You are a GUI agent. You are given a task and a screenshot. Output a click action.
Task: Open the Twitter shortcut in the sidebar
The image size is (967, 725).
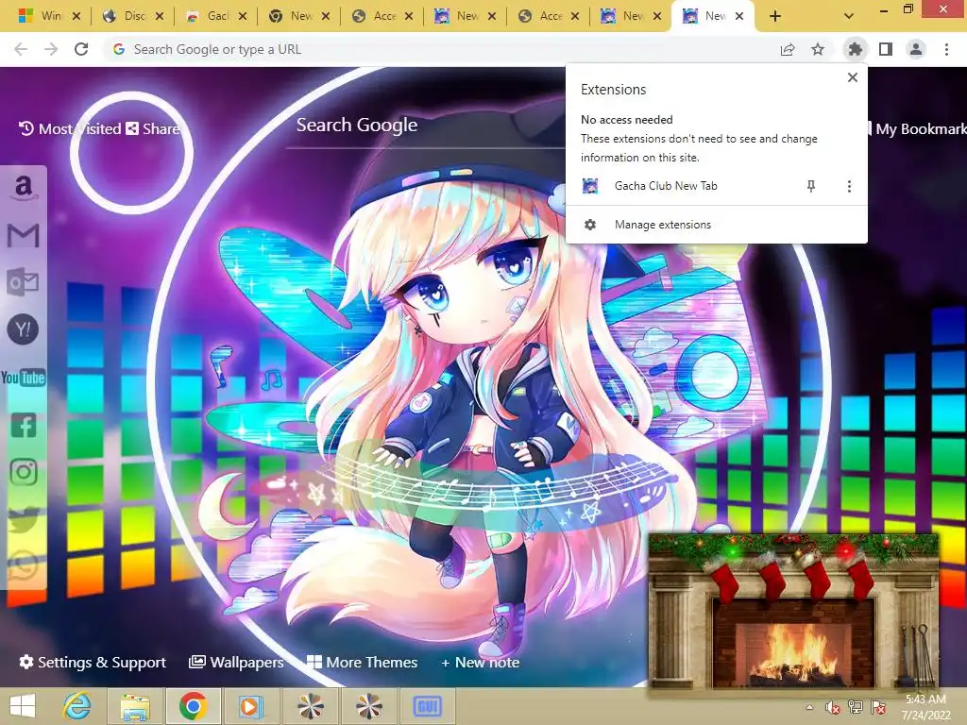(24, 519)
